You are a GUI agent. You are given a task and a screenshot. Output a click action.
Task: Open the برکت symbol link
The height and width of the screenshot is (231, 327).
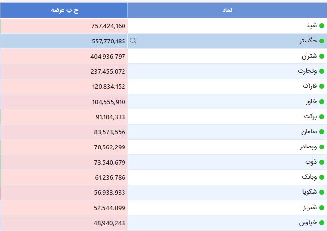pyautogui.click(x=310, y=116)
